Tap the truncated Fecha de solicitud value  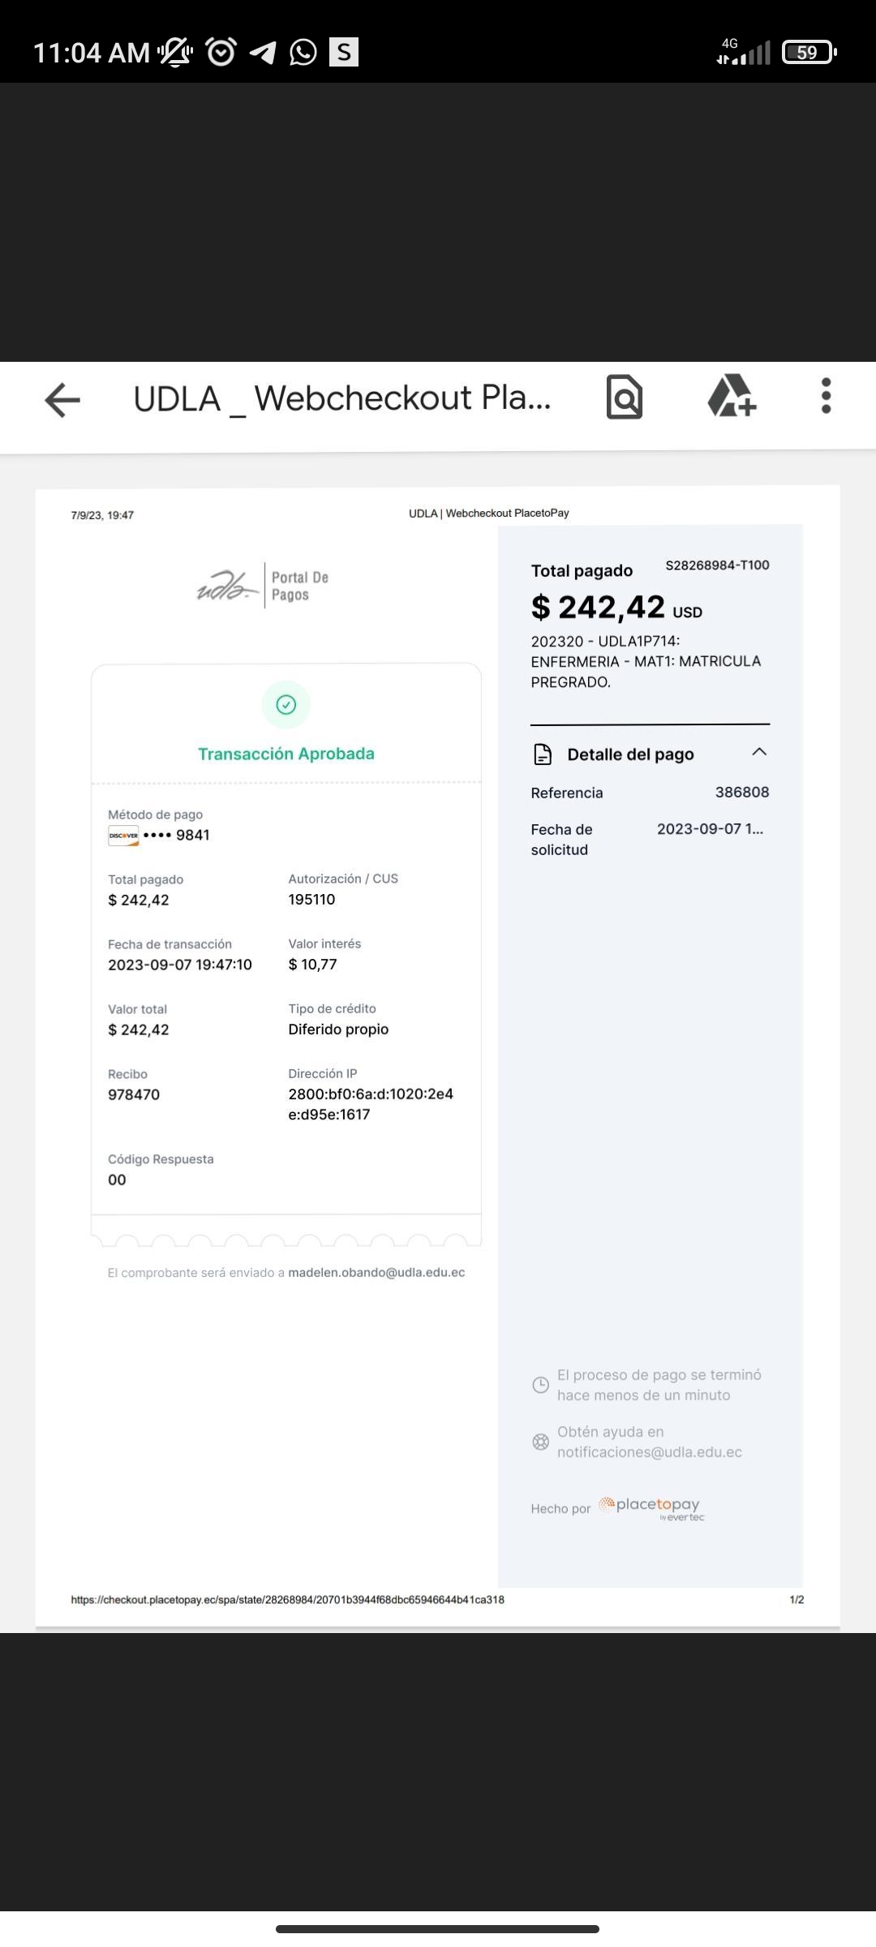[709, 829]
